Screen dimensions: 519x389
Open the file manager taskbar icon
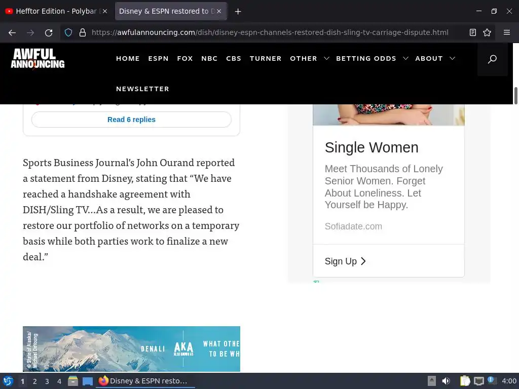click(73, 381)
